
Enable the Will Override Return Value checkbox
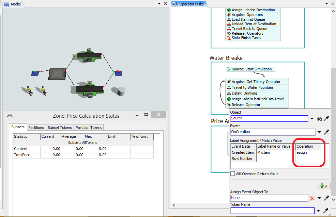tap(233, 174)
